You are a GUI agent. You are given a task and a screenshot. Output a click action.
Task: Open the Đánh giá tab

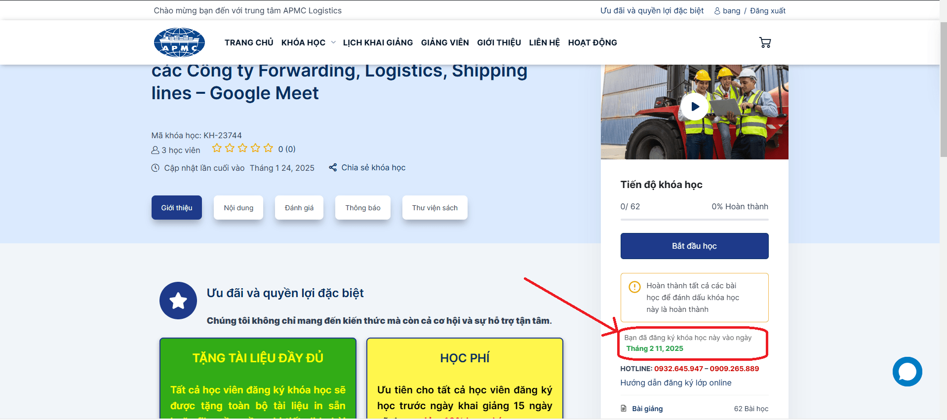[x=299, y=208]
